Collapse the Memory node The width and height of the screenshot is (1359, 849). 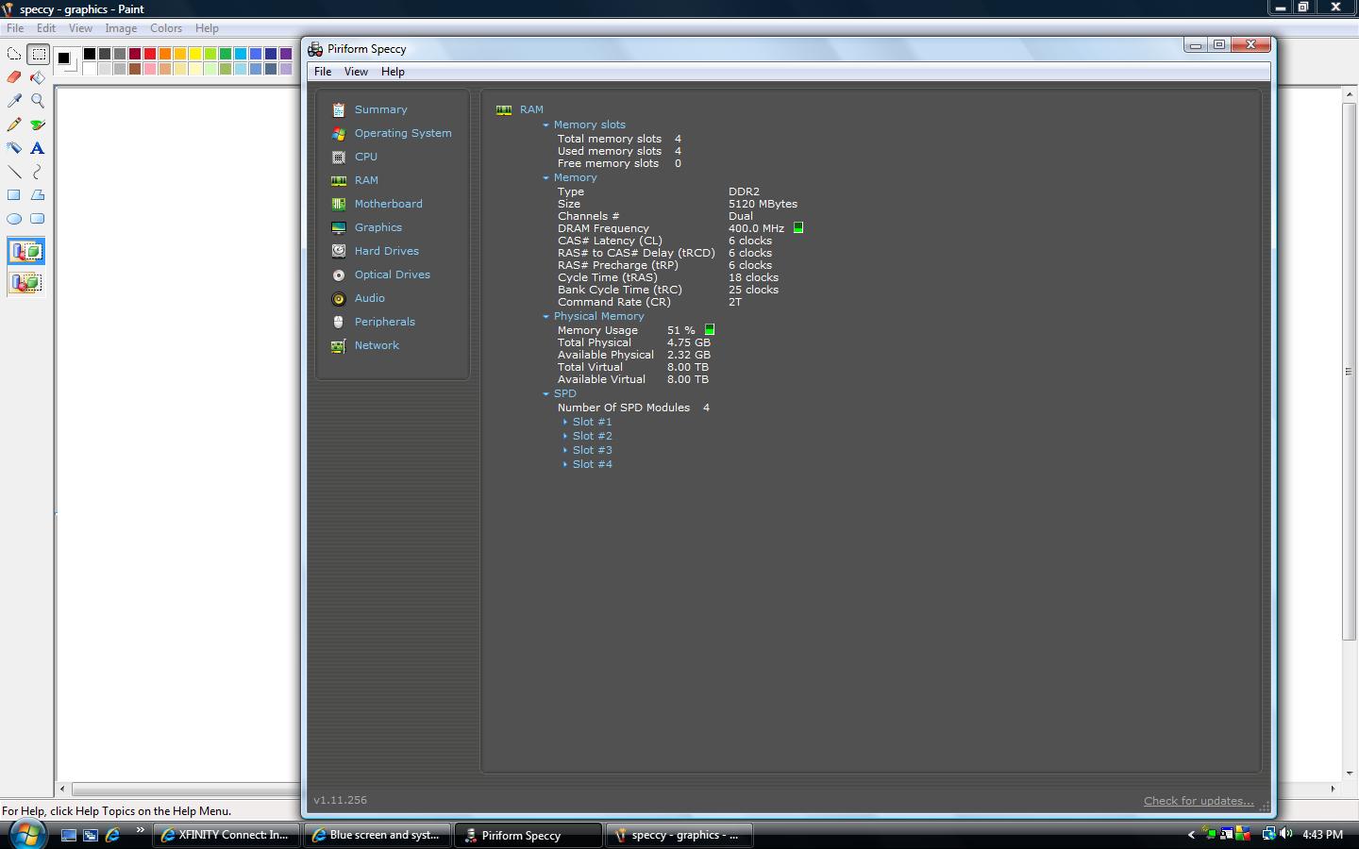point(545,177)
